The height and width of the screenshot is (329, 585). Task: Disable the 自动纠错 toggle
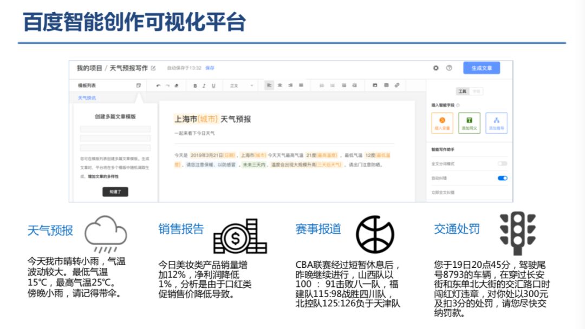(x=503, y=178)
